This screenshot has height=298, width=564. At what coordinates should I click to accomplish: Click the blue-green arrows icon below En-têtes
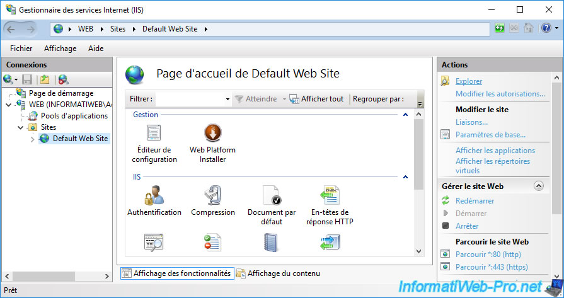[330, 243]
